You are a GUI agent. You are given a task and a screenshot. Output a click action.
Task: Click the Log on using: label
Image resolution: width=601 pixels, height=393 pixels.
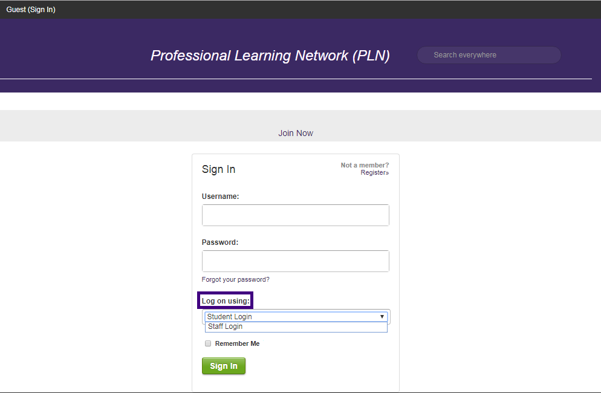226,300
